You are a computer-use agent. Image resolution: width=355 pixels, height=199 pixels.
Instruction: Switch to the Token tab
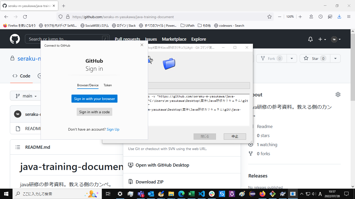tap(108, 85)
